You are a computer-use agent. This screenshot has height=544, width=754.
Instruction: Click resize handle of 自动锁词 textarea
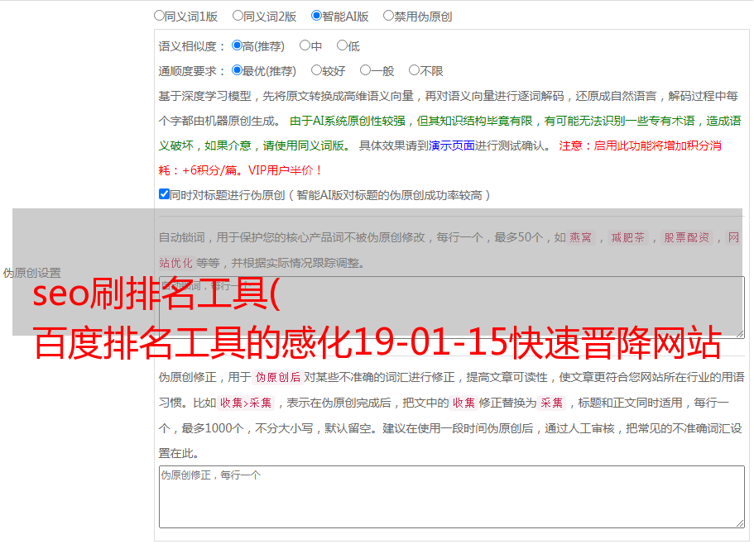[x=740, y=334]
